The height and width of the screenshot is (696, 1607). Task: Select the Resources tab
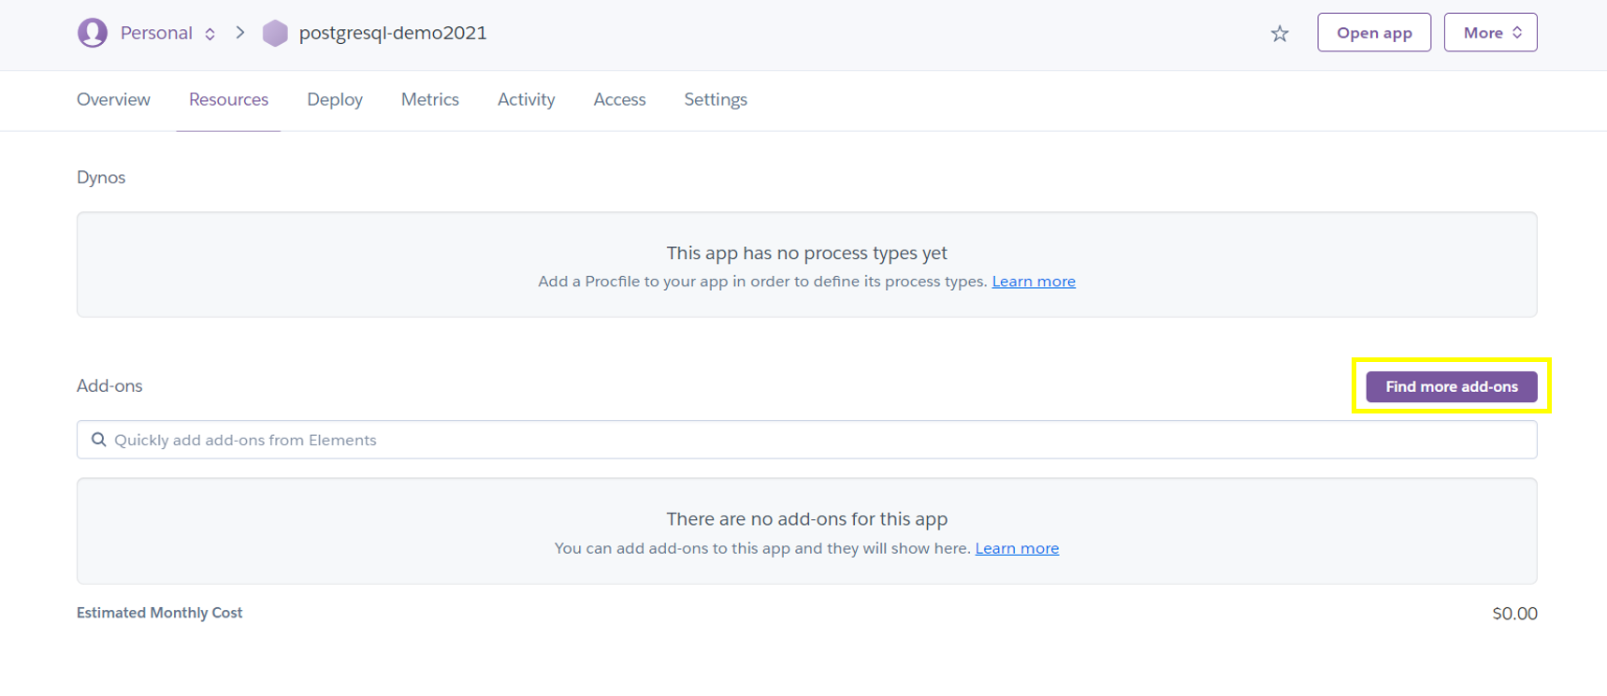[x=228, y=99]
